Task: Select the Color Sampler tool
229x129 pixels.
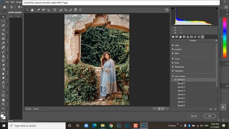Action: tap(43, 10)
